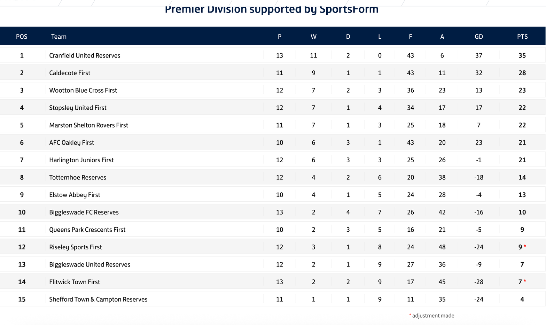Open Biggleswade United Reserves team link
The image size is (546, 325).
pyautogui.click(x=89, y=264)
